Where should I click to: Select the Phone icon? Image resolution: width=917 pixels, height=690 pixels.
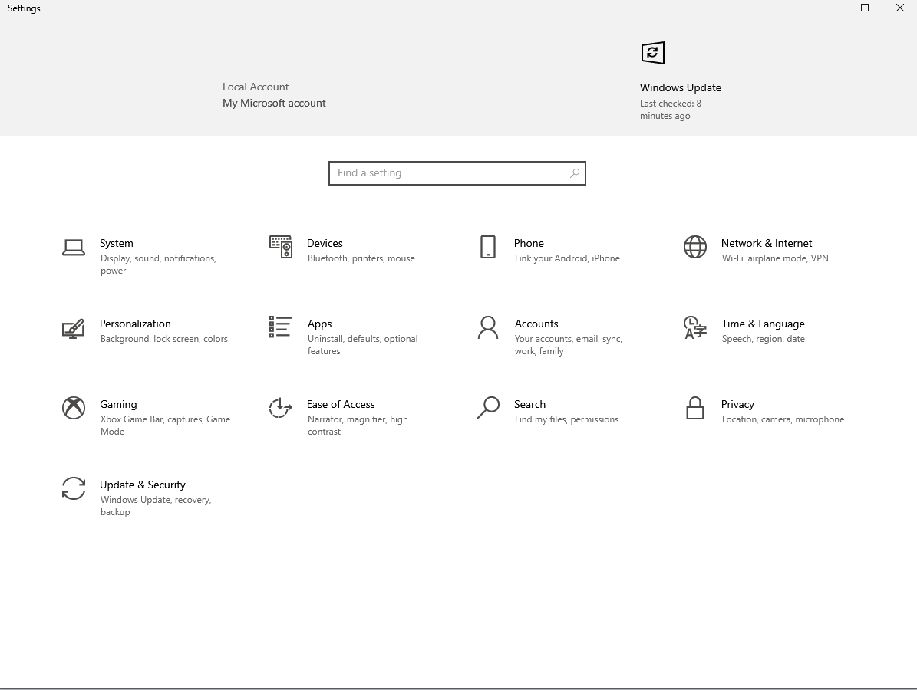[488, 247]
